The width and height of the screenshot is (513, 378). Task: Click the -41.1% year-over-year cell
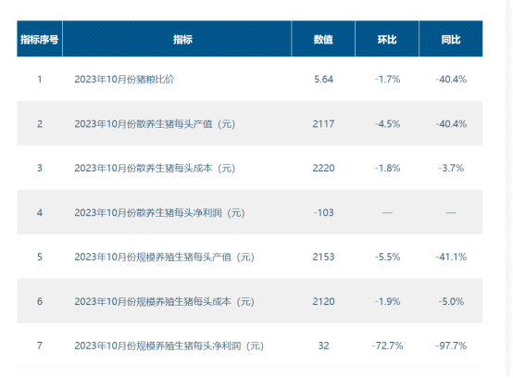click(451, 257)
